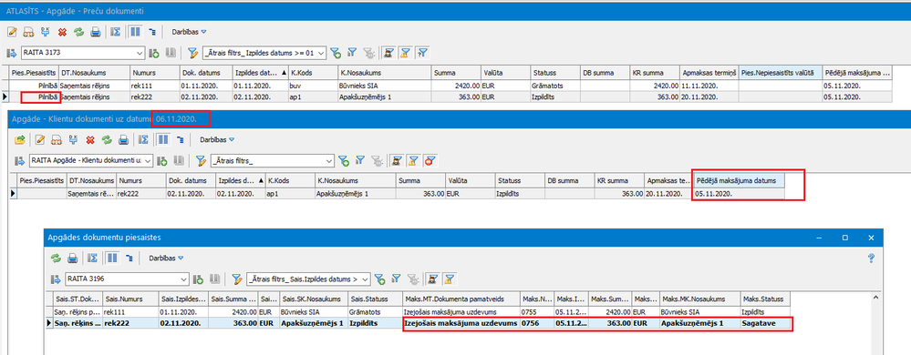Click the Maks.Statuss column header

[x=765, y=299]
